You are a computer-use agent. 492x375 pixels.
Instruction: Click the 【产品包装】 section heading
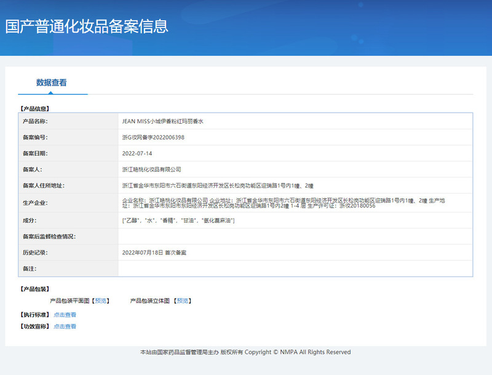35,289
